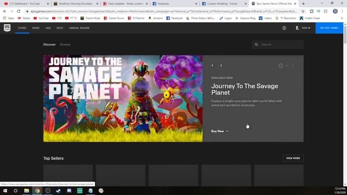Show the previous featured game

point(213,66)
